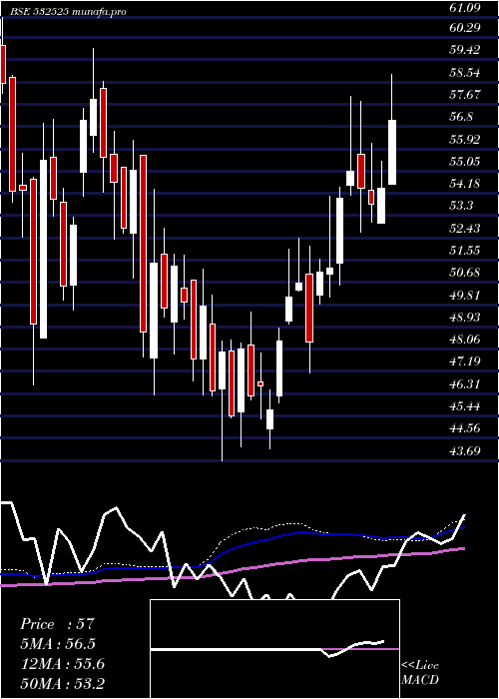
Task: Select the 43.69 lowest price label
Action: 465,450
